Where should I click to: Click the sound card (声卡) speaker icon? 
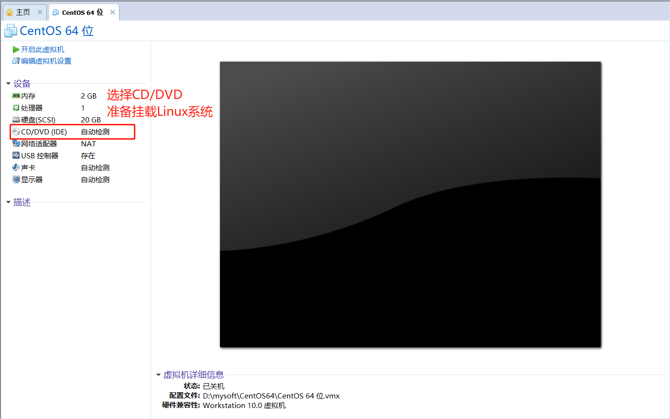[x=16, y=168]
